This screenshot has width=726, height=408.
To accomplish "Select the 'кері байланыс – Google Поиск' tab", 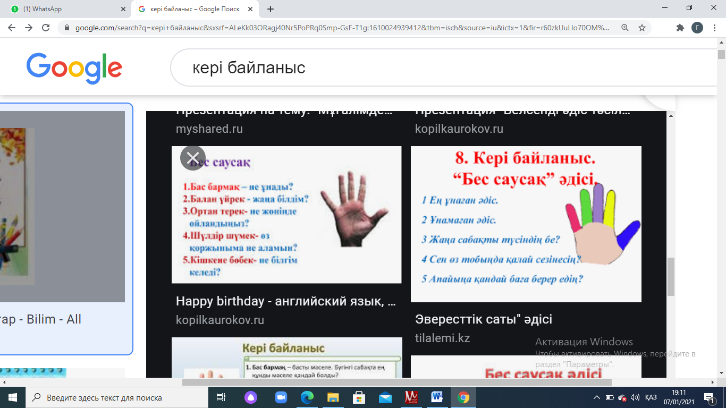I will [x=195, y=9].
